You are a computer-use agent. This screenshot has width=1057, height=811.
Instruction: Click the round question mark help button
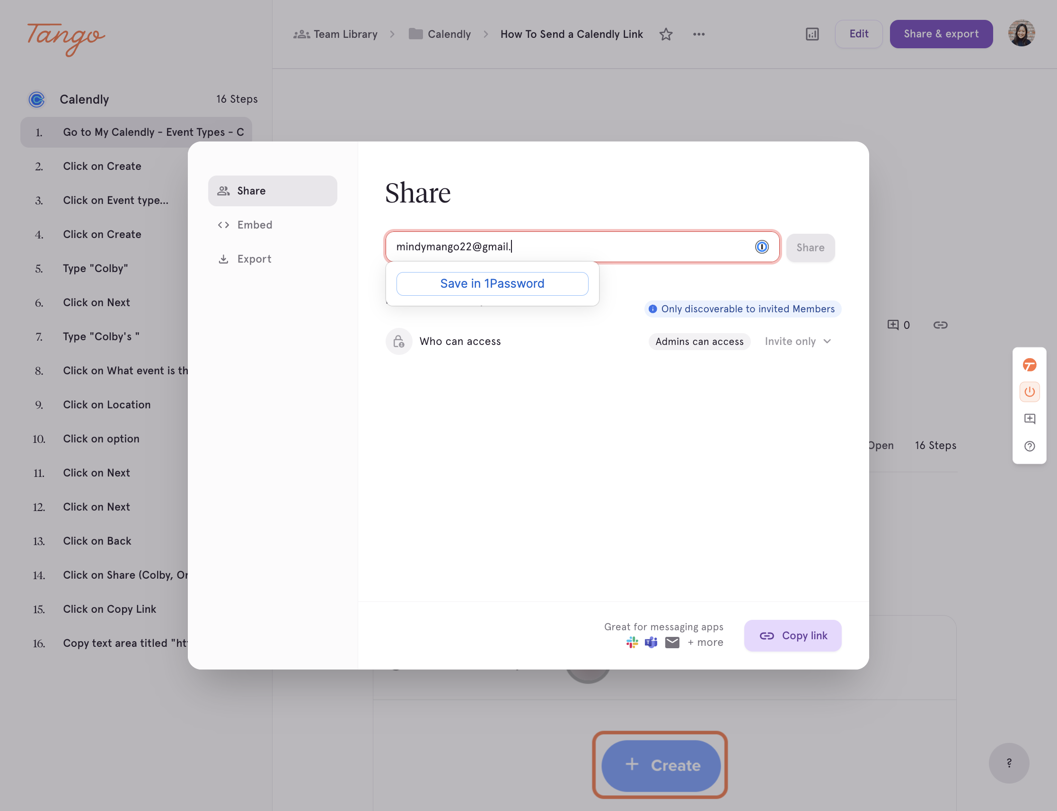tap(1009, 763)
